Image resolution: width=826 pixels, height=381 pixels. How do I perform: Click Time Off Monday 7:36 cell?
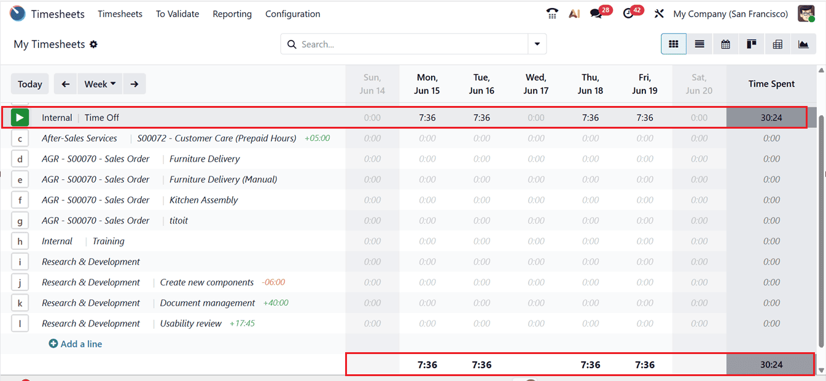pos(427,118)
